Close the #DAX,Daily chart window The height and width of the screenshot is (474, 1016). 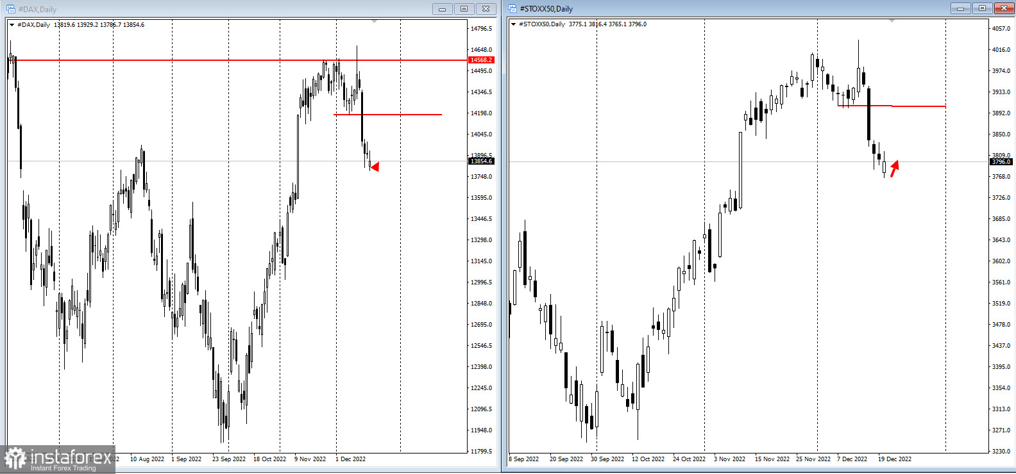click(x=486, y=9)
